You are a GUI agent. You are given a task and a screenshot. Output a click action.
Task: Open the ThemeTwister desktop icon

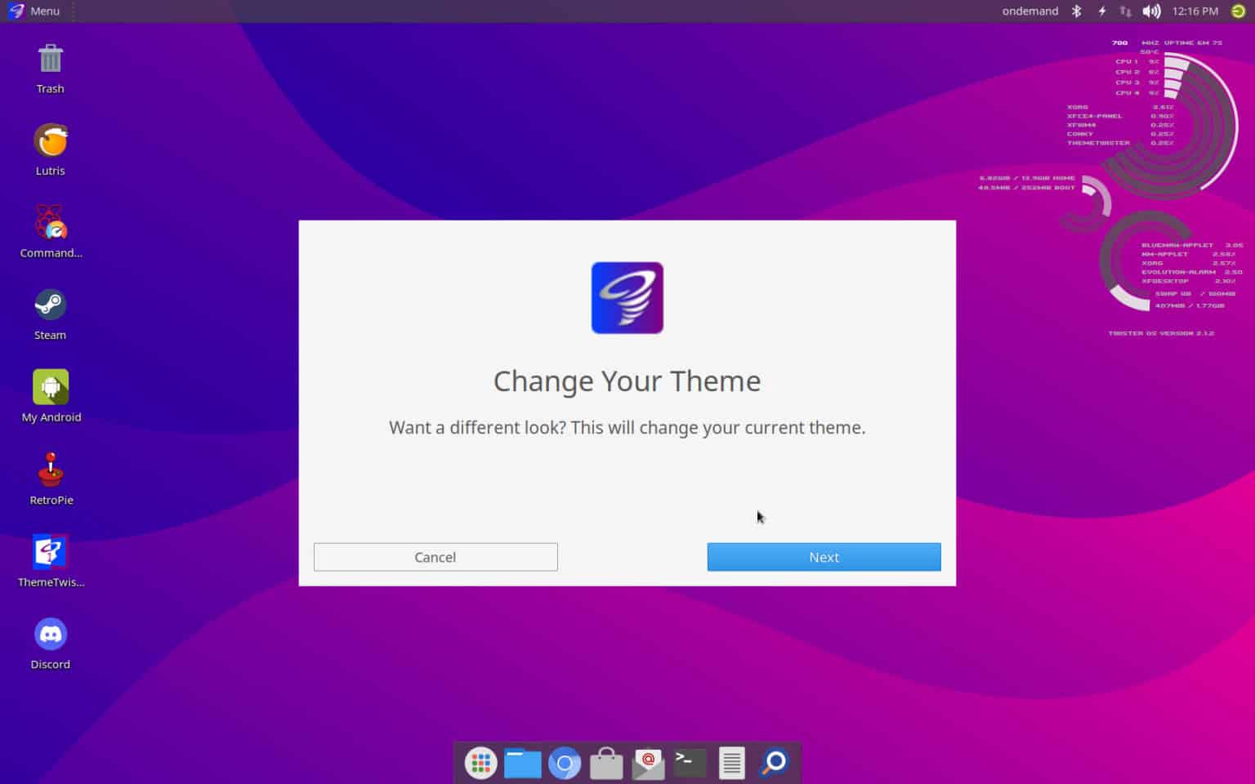[50, 551]
